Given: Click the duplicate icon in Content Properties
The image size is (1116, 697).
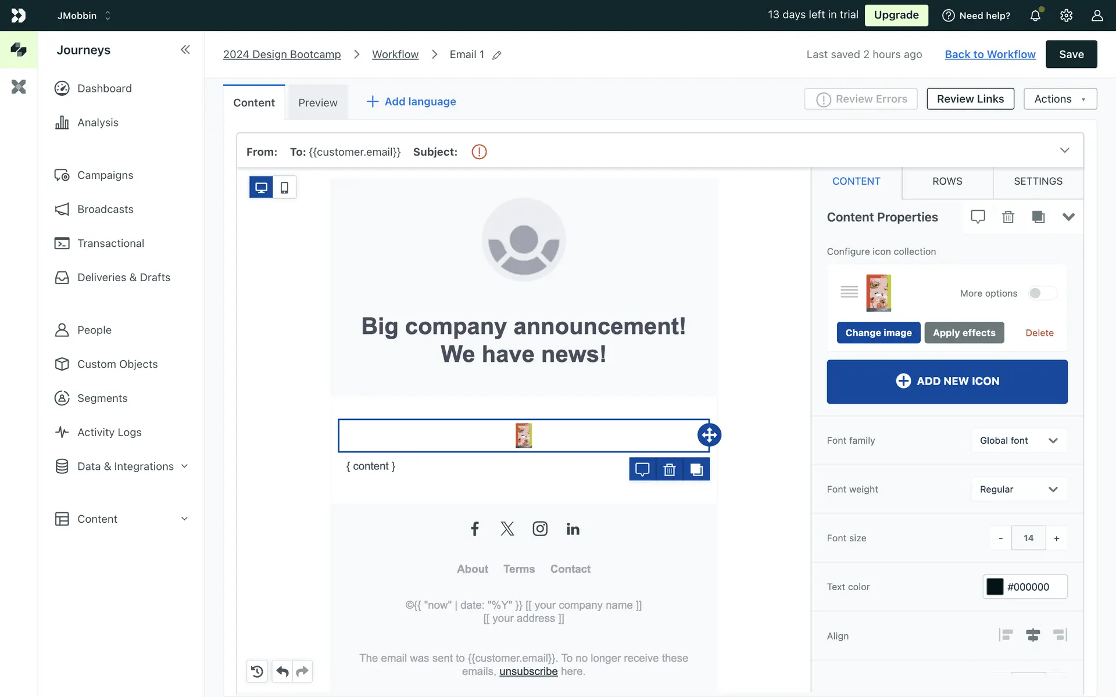Looking at the screenshot, I should [x=1038, y=217].
